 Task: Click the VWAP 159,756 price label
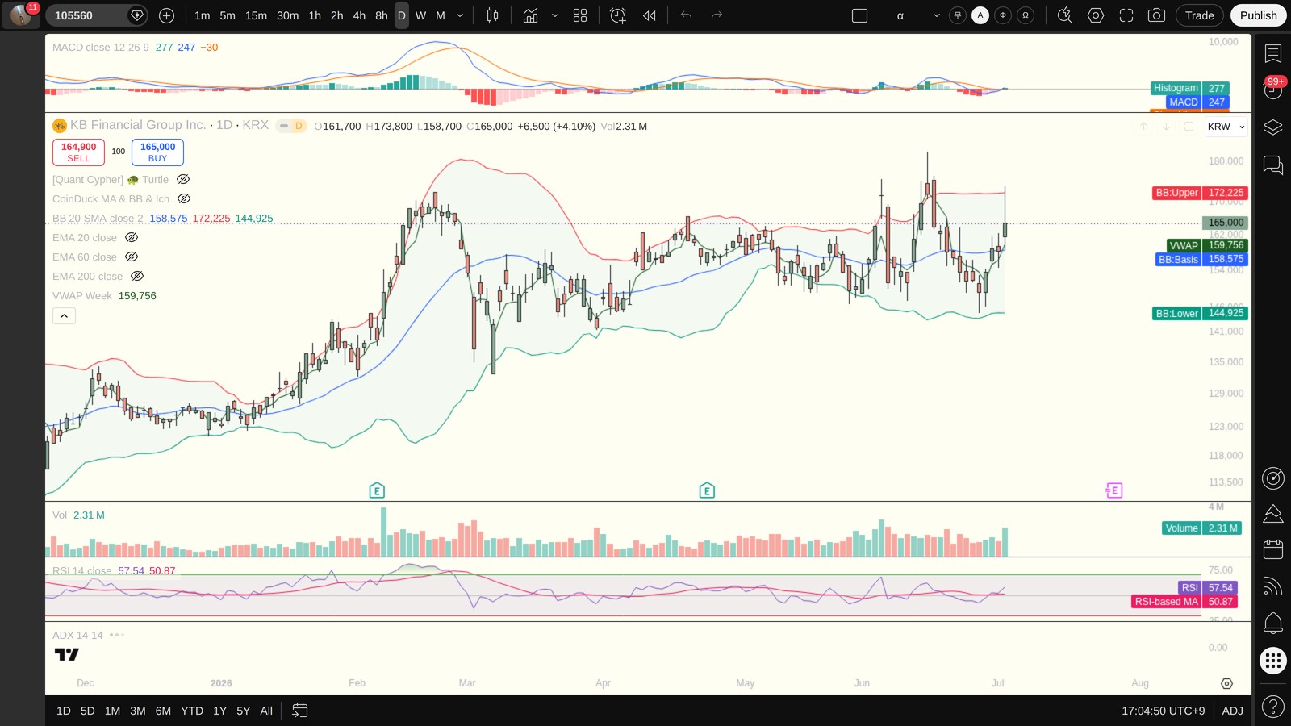1207,245
